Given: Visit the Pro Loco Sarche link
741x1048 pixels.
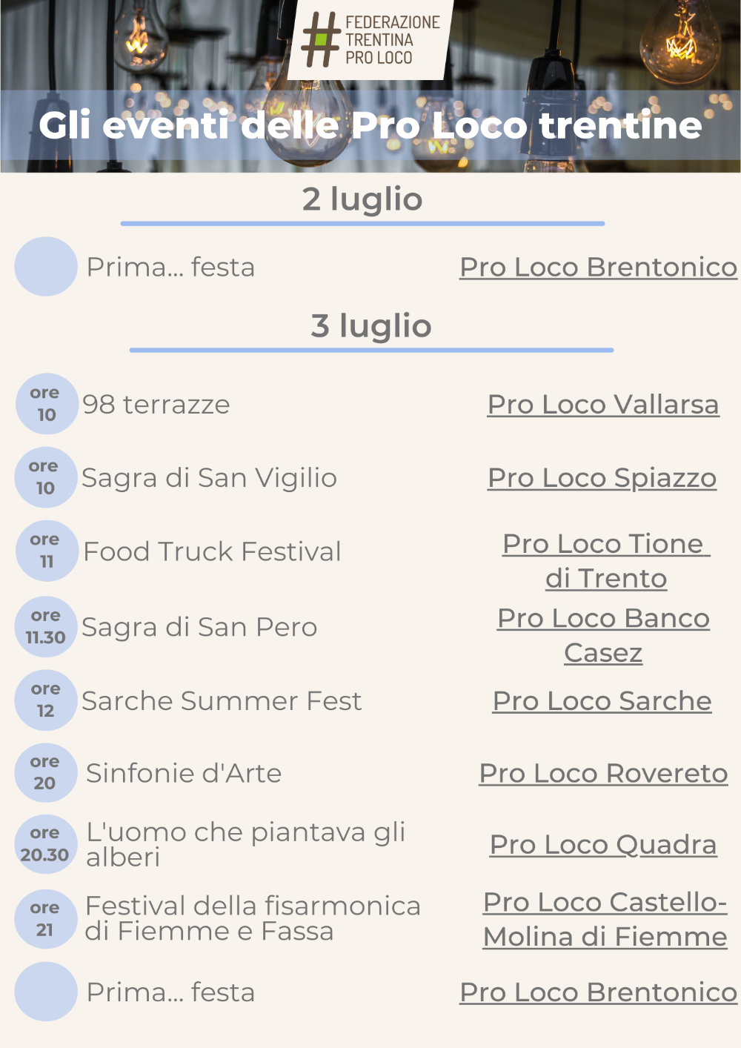Looking at the screenshot, I should [x=602, y=701].
